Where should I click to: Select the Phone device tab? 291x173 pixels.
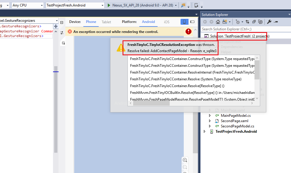(91, 21)
